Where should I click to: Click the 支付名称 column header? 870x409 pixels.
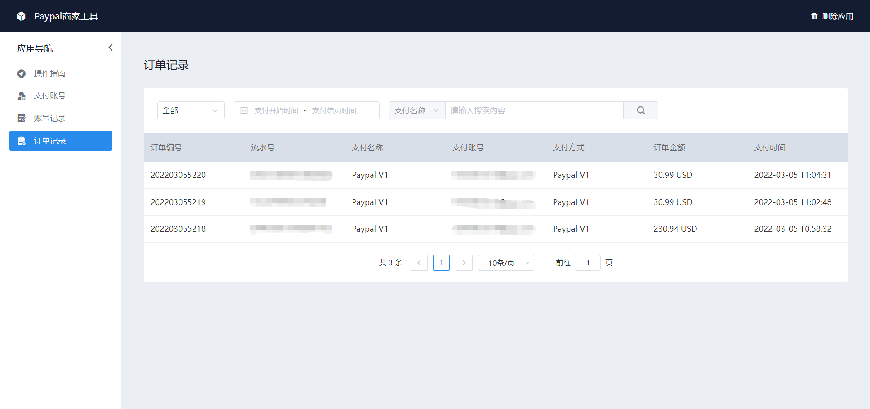[367, 147]
